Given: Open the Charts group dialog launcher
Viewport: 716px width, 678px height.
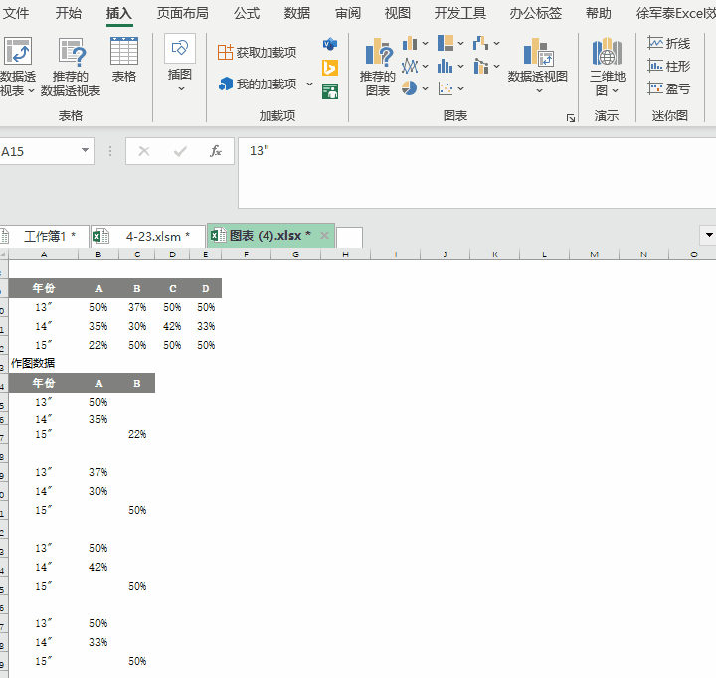Looking at the screenshot, I should [571, 118].
